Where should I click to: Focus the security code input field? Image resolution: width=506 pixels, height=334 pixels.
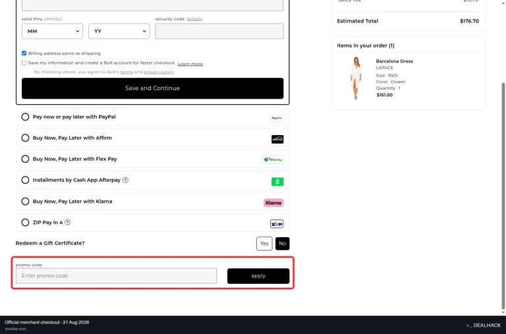click(219, 32)
